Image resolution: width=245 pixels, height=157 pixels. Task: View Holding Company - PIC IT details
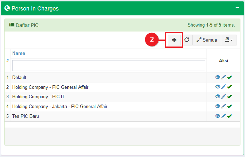218,97
